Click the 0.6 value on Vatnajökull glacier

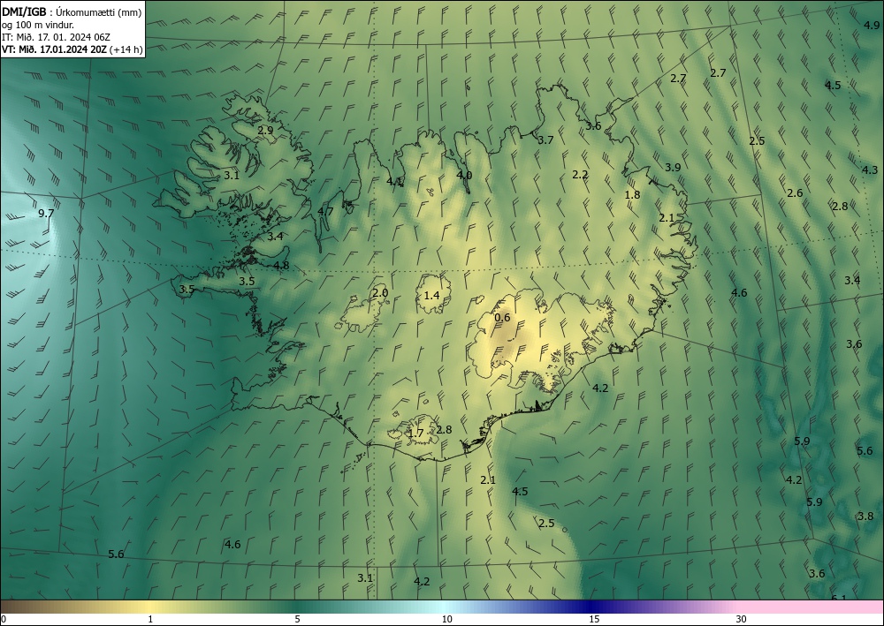pos(502,318)
